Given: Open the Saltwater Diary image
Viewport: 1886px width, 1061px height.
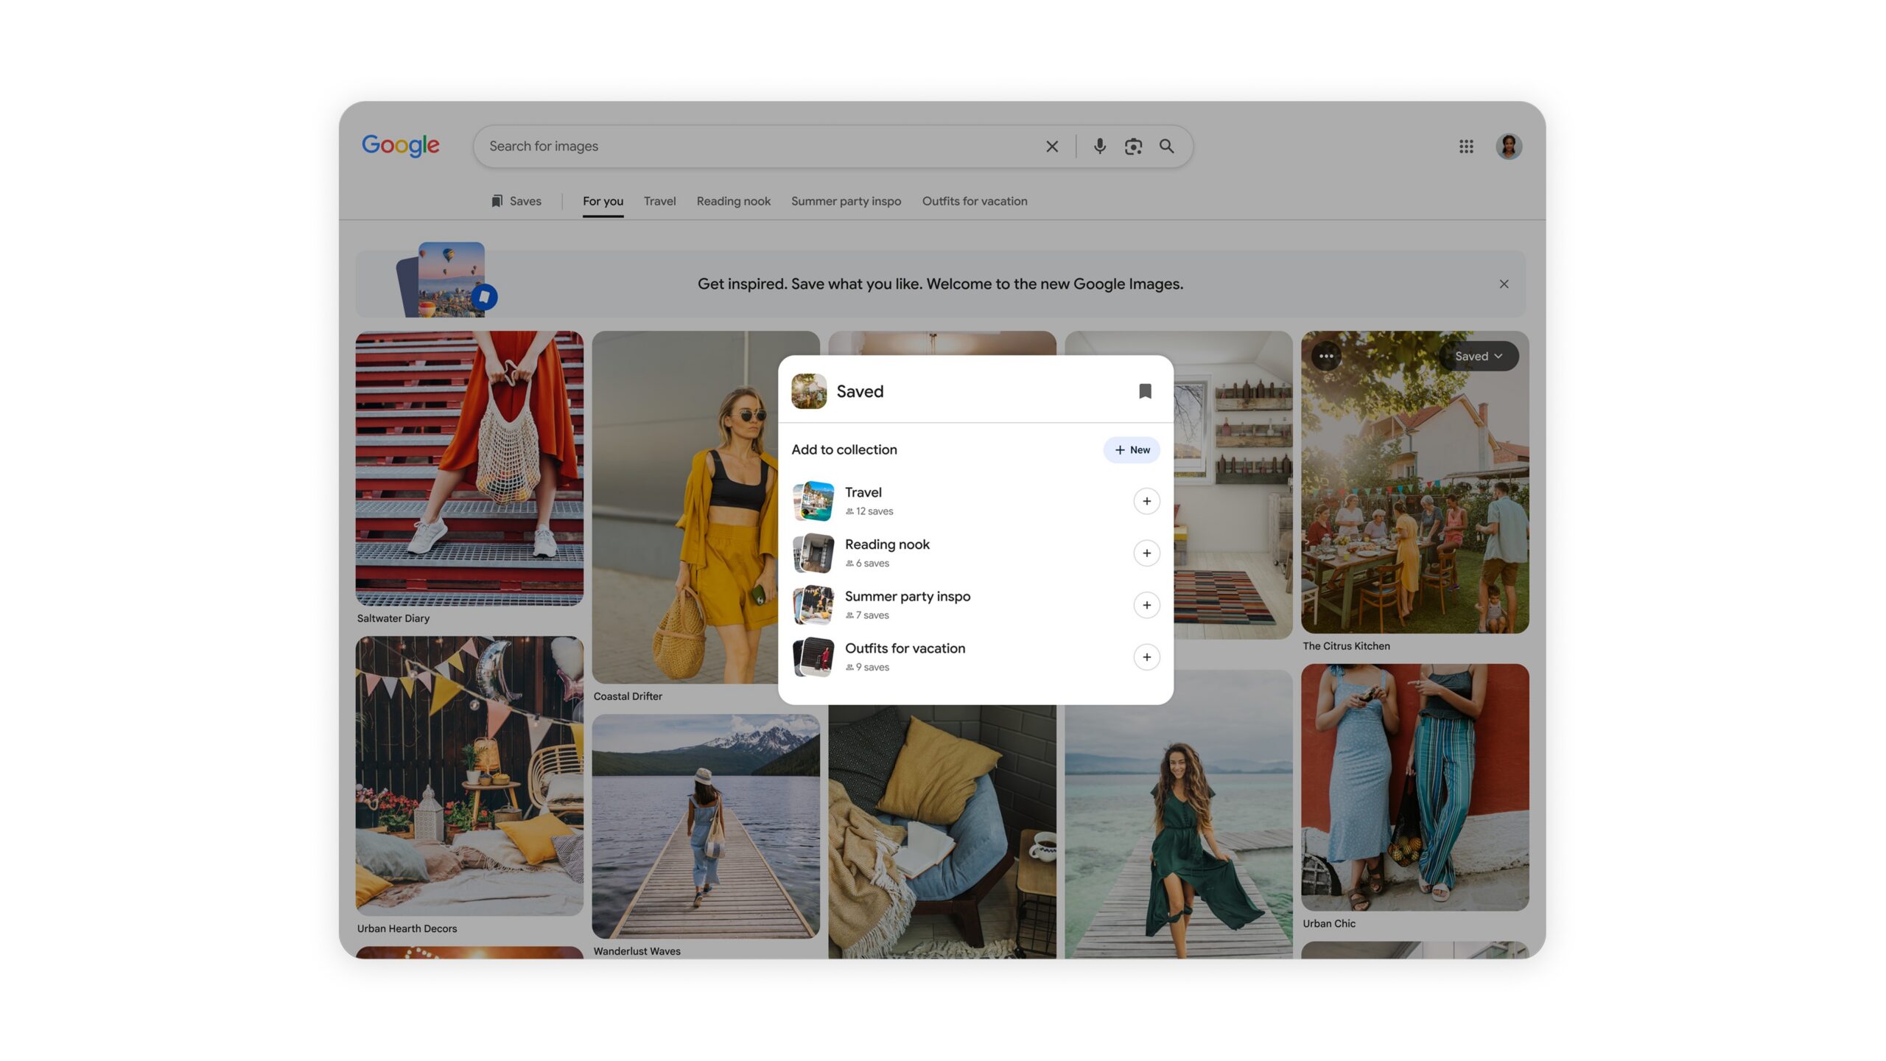Looking at the screenshot, I should tap(469, 469).
